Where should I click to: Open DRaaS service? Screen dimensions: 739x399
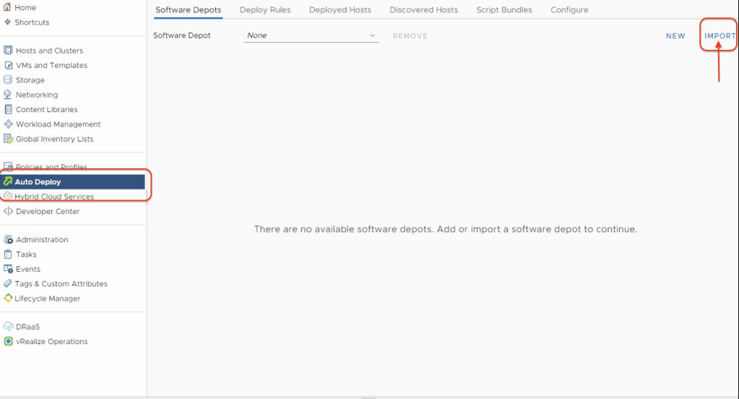pos(27,327)
